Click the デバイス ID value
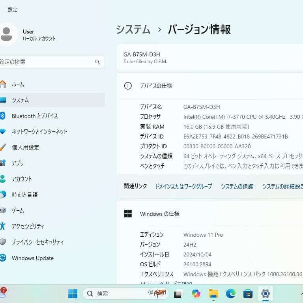The height and width of the screenshot is (303, 303). [236, 137]
